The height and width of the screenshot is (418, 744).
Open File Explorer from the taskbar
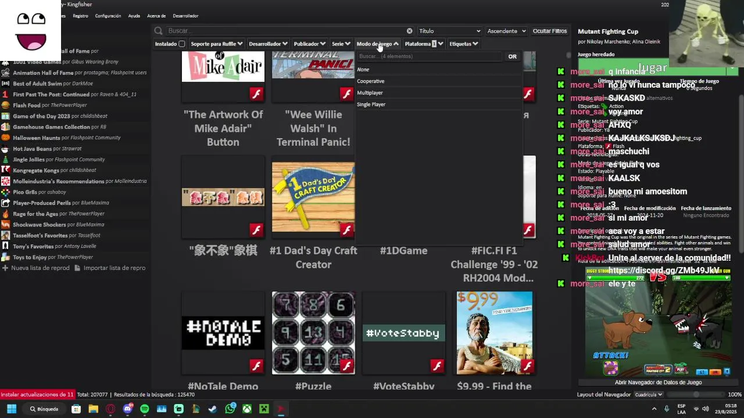click(x=93, y=409)
